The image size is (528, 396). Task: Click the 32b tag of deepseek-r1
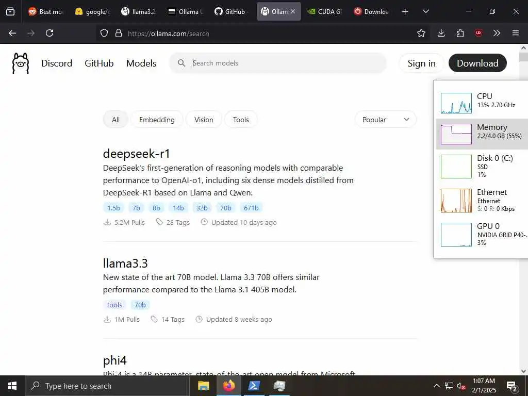202,208
